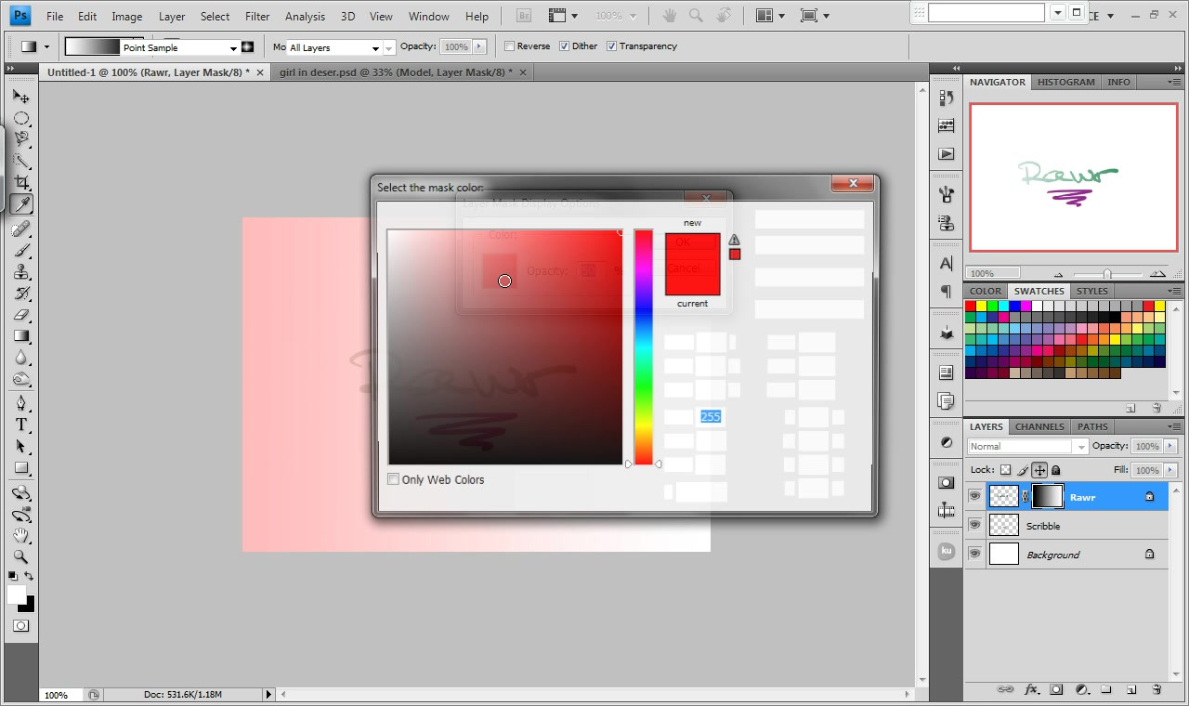The height and width of the screenshot is (706, 1189).
Task: Select the Move tool
Action: tap(20, 96)
